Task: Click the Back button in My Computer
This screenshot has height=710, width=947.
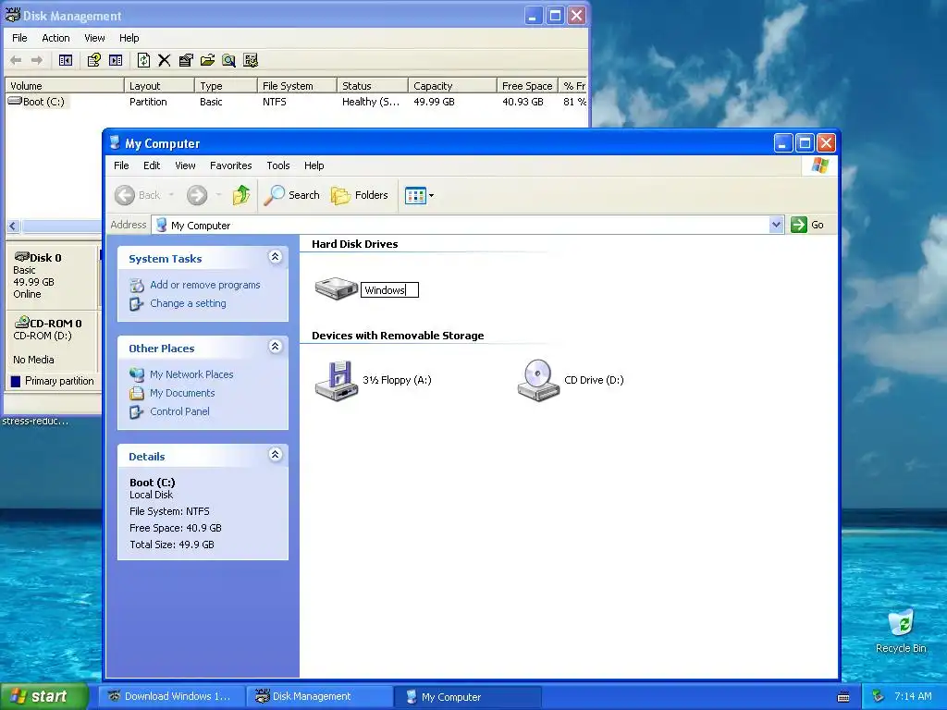Action: pyautogui.click(x=138, y=195)
